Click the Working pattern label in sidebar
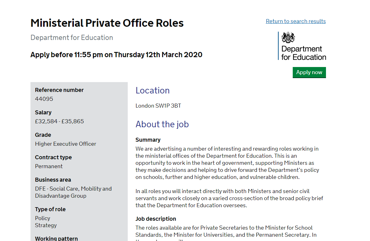370x241 pixels. (56, 238)
